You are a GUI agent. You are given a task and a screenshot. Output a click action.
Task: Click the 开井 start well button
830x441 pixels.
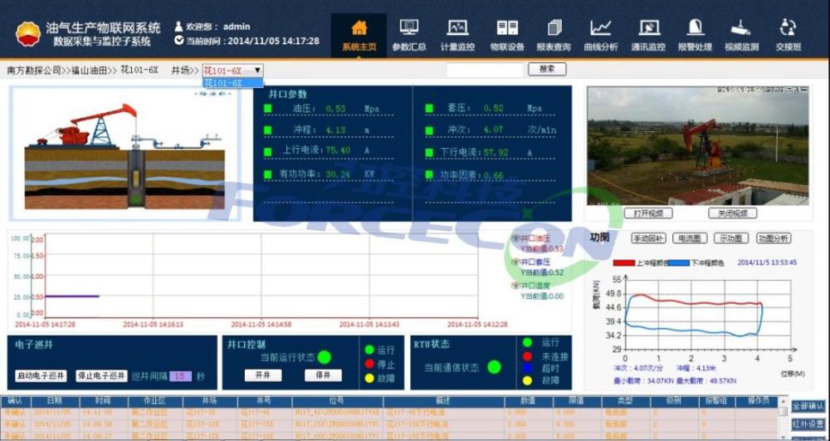point(263,375)
